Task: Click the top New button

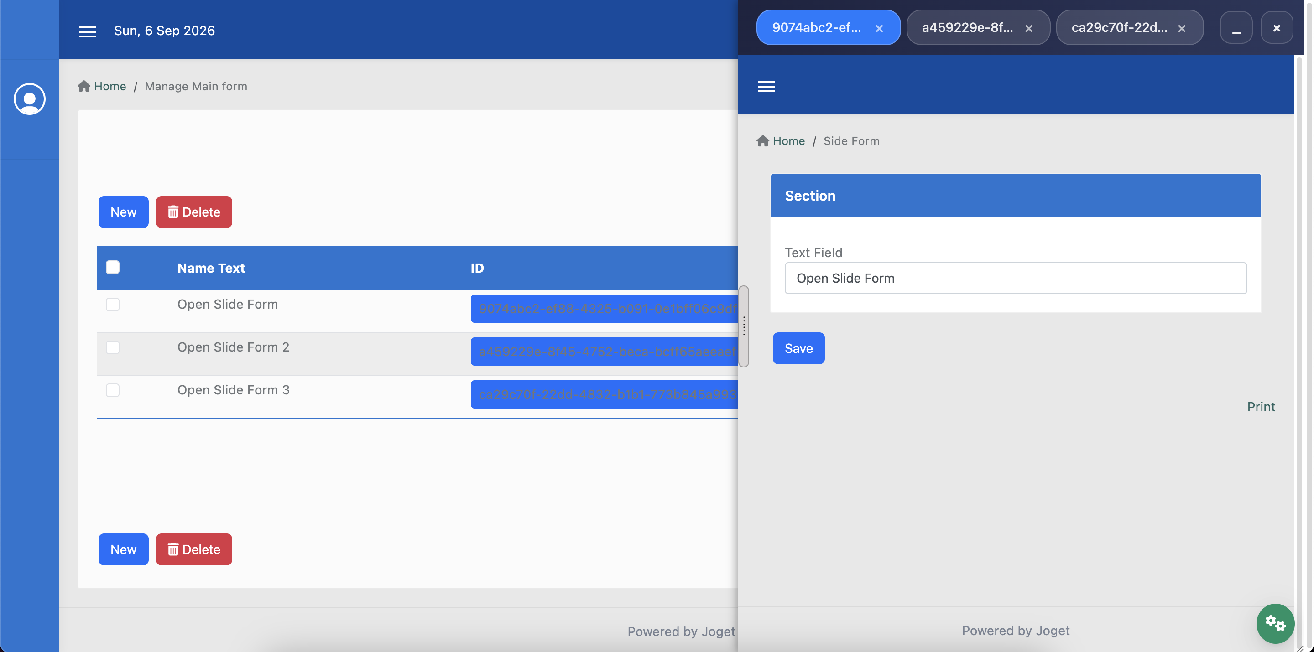Action: tap(124, 212)
